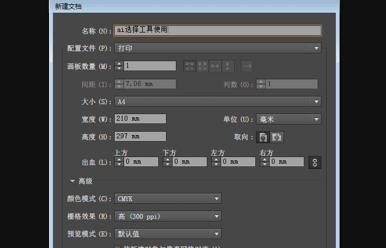Choose landscape orientation icon

point(277,137)
